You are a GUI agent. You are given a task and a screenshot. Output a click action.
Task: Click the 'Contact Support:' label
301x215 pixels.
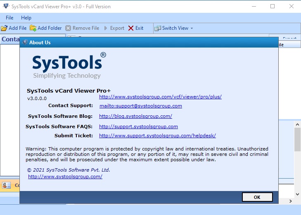(71, 105)
